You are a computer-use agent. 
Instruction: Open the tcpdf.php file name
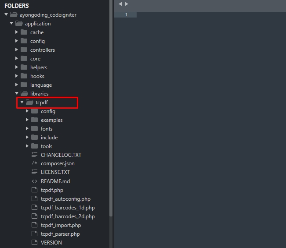pyautogui.click(x=52, y=190)
